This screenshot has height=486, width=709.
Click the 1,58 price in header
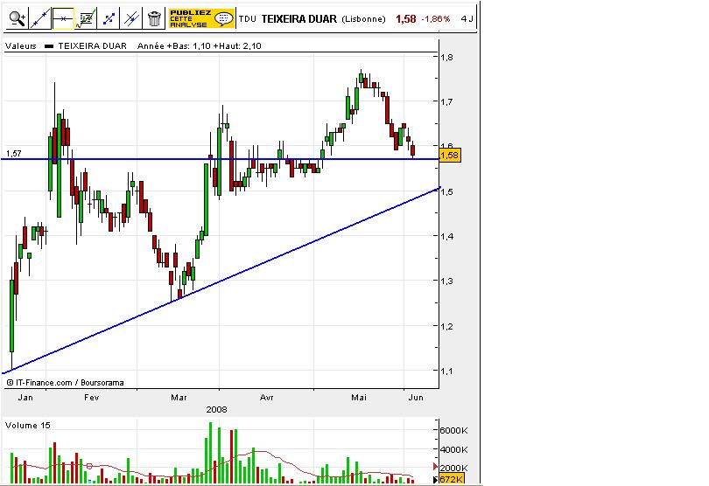point(405,19)
